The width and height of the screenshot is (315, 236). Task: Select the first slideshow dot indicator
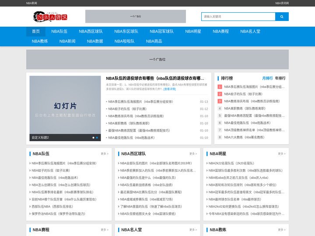(93, 138)
